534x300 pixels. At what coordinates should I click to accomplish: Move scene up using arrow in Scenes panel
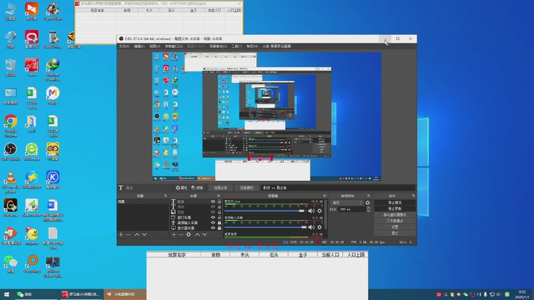click(x=137, y=235)
